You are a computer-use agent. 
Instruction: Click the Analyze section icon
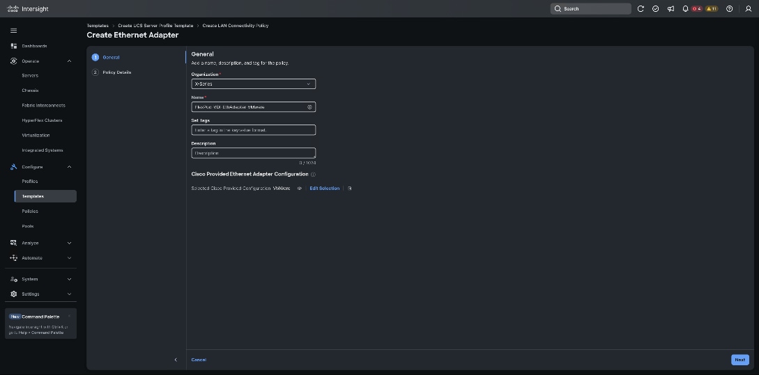point(13,243)
